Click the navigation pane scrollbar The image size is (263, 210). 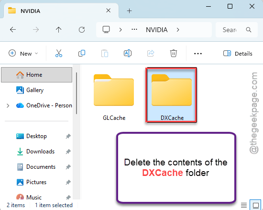[77, 93]
